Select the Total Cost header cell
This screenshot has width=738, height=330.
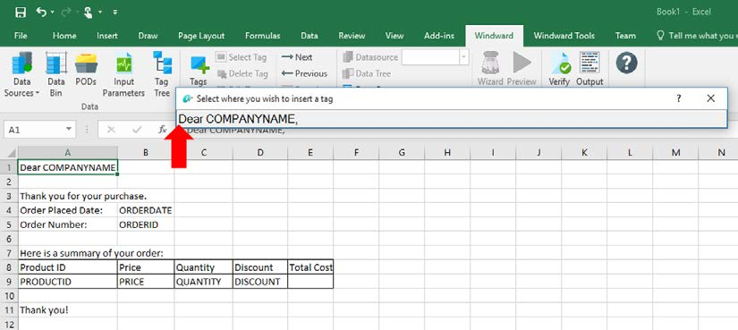310,267
